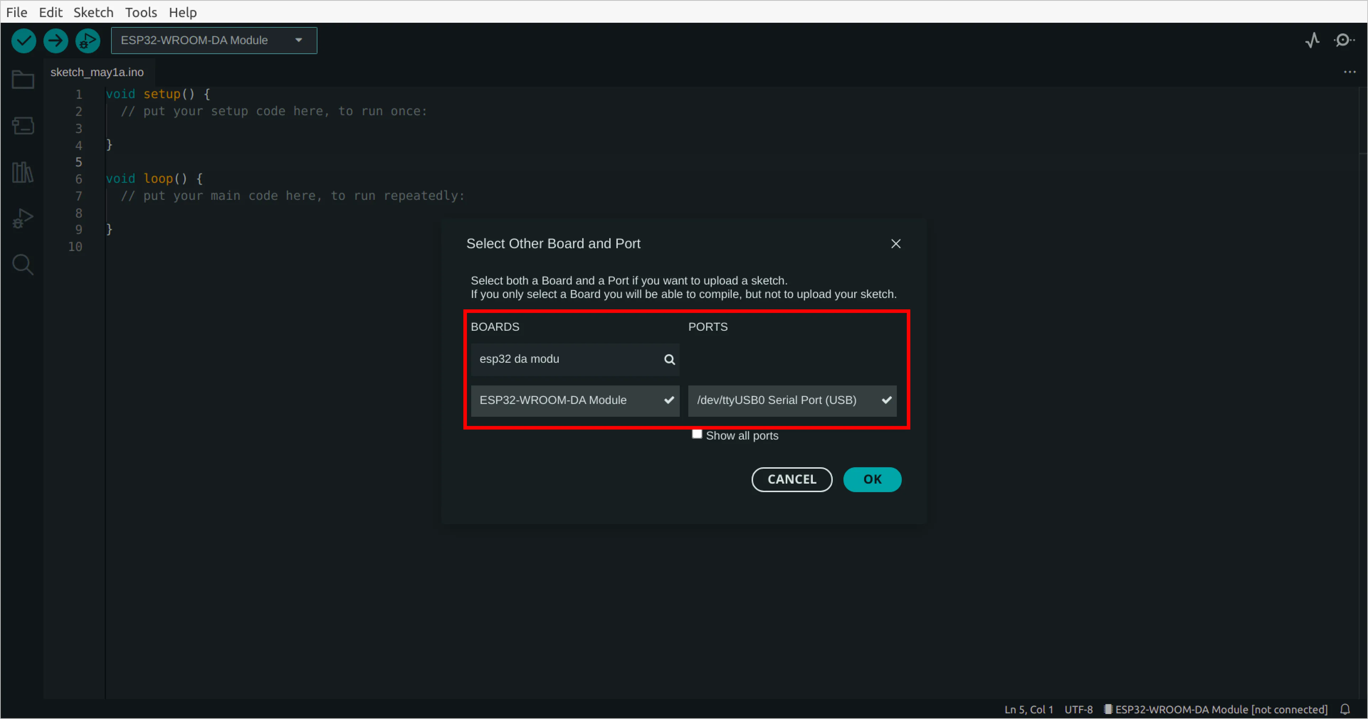Click the Verify checkmark button
Screen dimensions: 1368x719
point(23,40)
